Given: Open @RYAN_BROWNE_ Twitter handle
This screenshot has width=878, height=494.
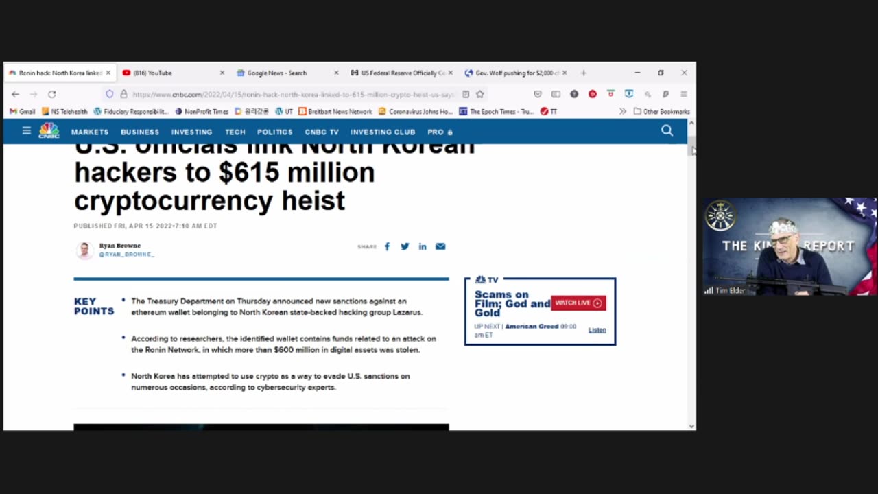Looking at the screenshot, I should click(127, 255).
